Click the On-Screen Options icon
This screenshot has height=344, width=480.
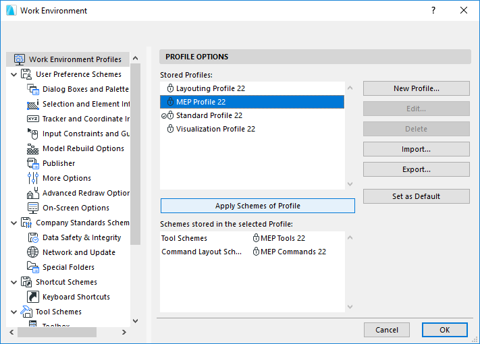point(33,208)
